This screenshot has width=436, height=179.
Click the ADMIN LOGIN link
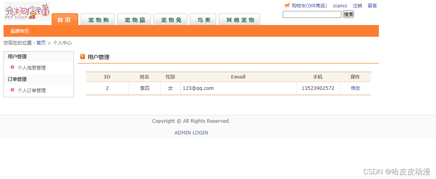(191, 132)
